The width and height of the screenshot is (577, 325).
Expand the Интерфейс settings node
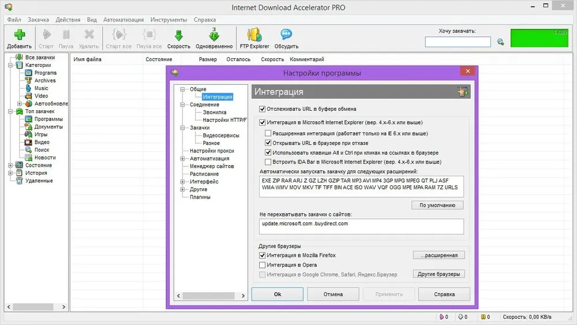[182, 182]
